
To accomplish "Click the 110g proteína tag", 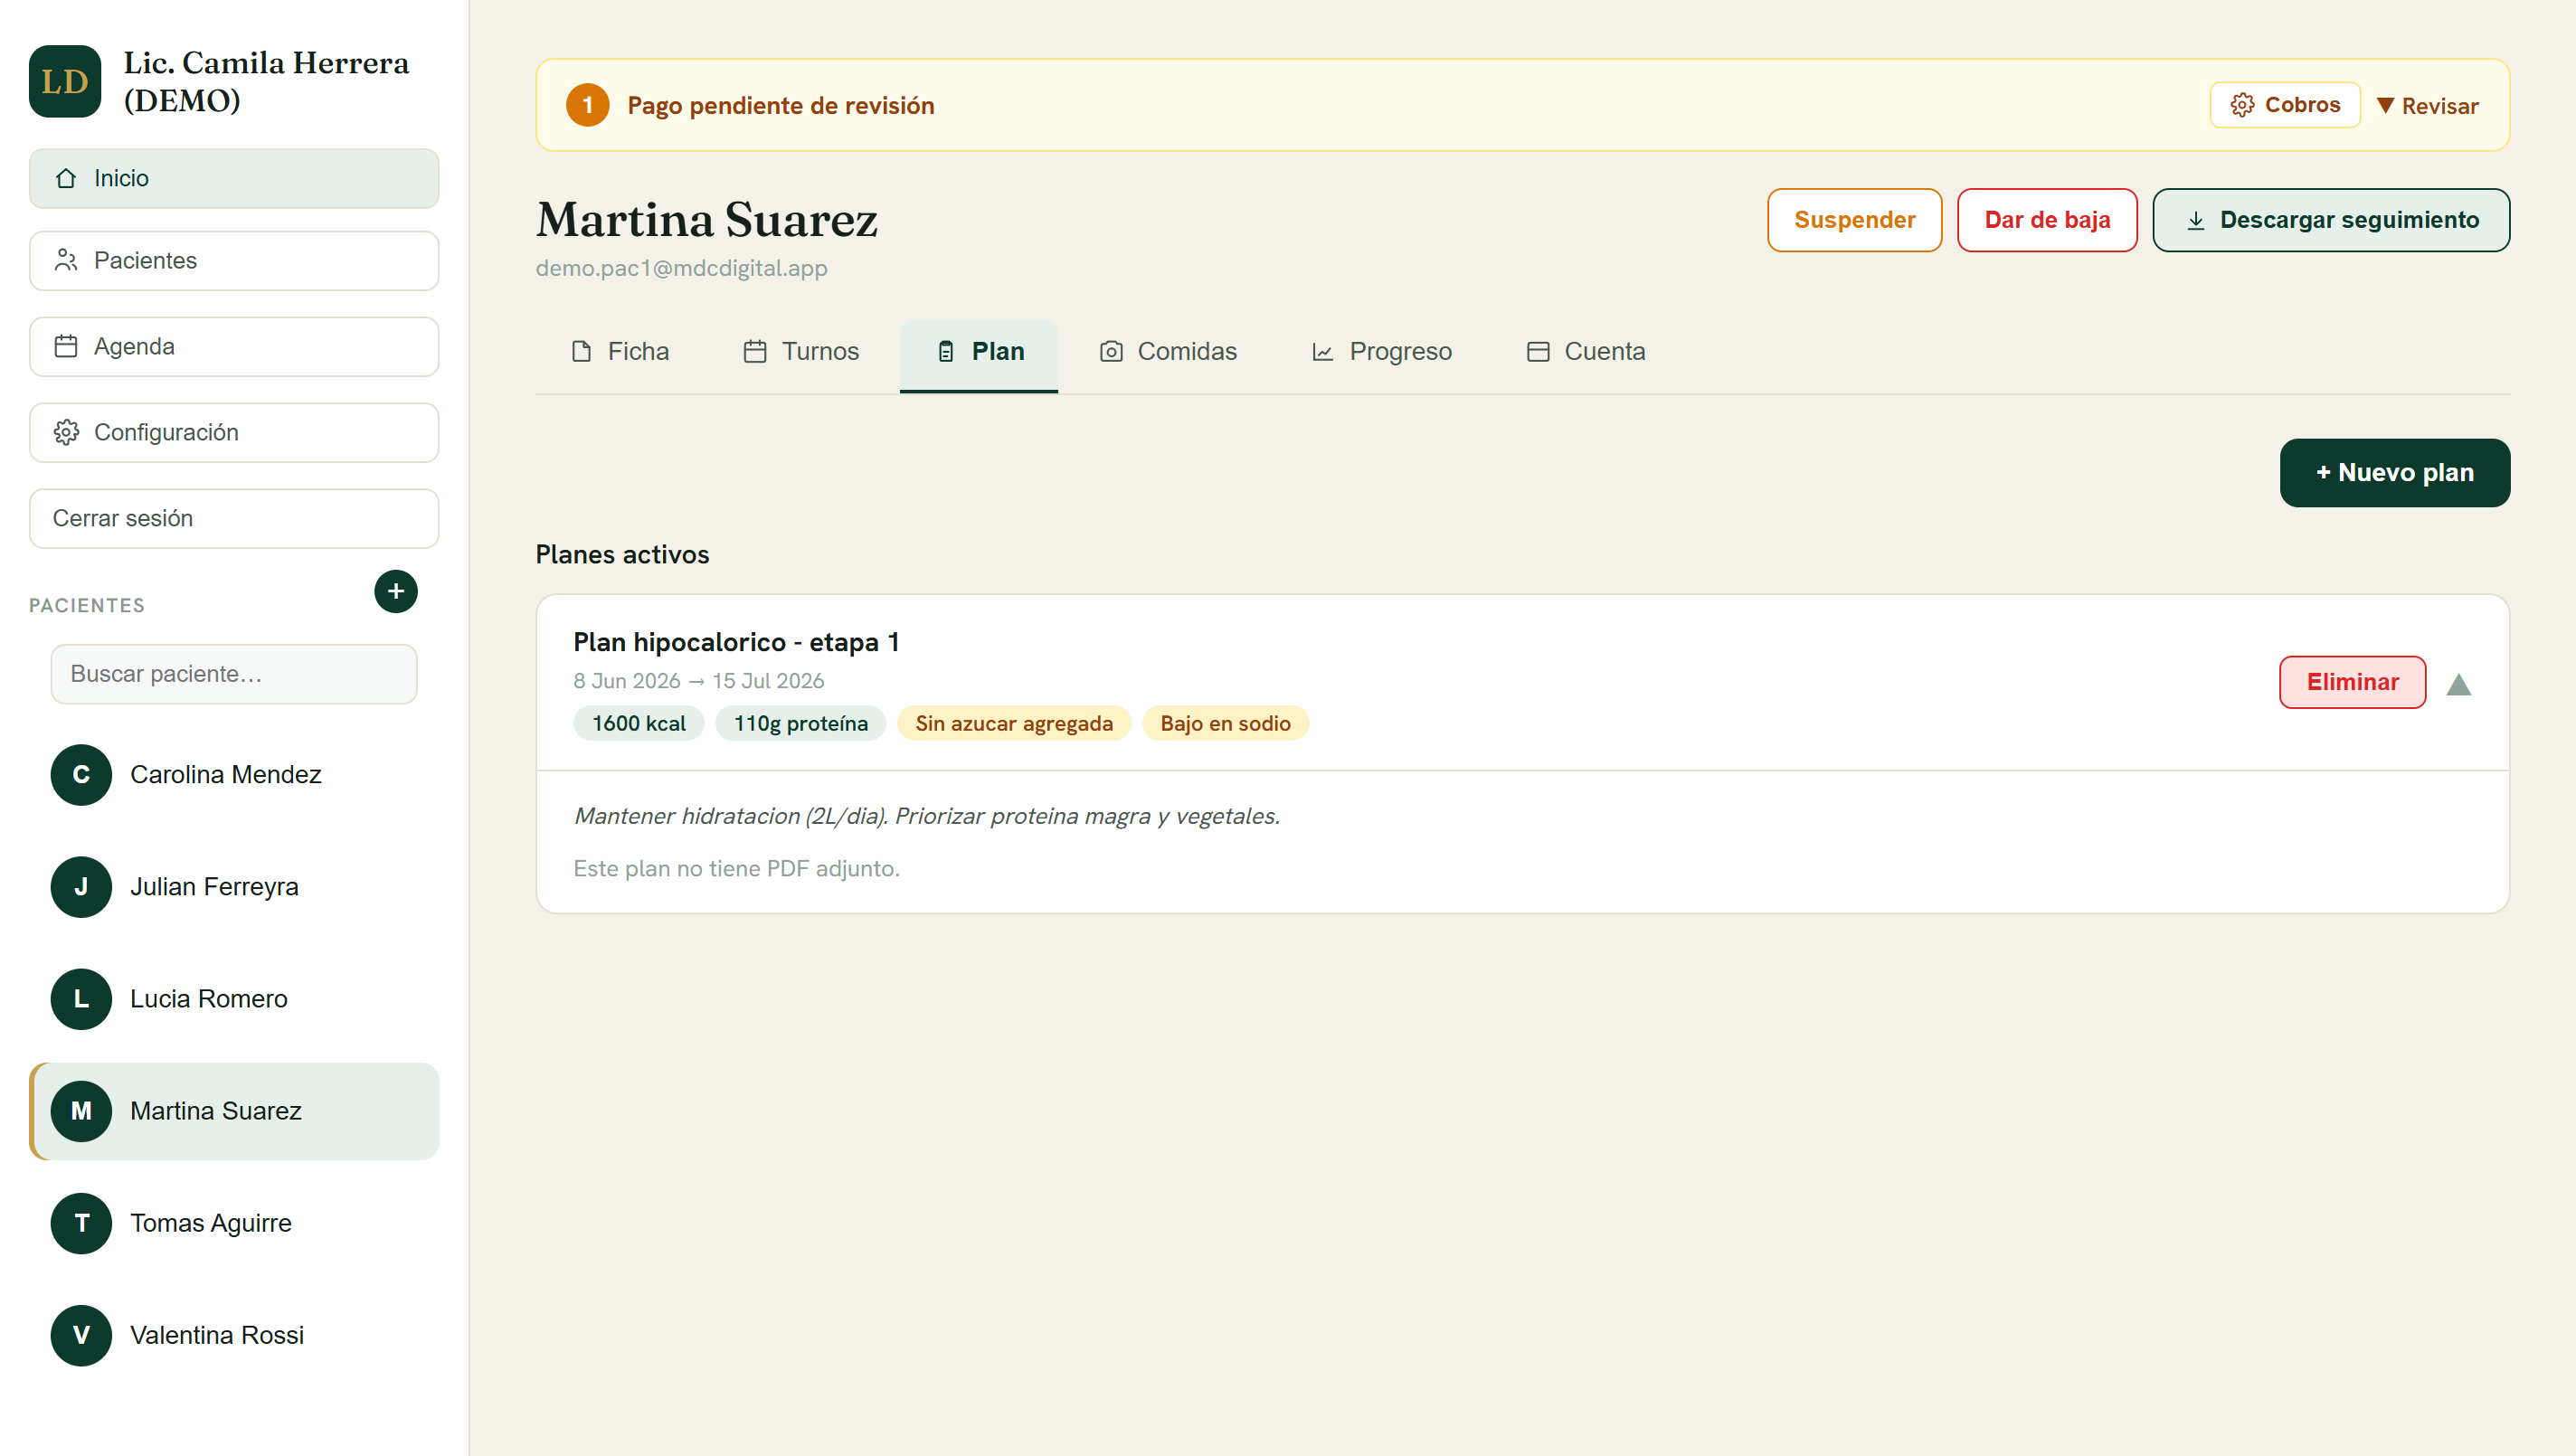I will point(800,723).
